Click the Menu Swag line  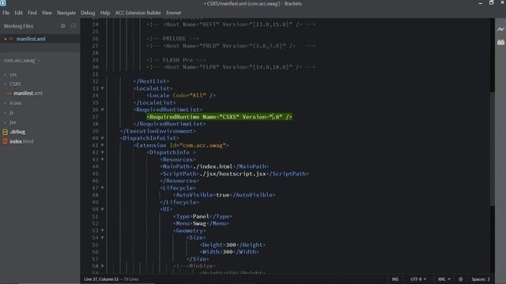(x=201, y=223)
